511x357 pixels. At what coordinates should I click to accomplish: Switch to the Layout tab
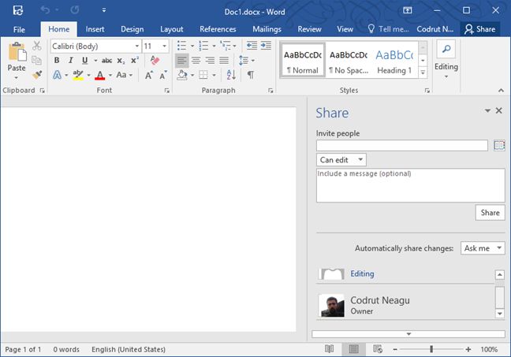171,29
